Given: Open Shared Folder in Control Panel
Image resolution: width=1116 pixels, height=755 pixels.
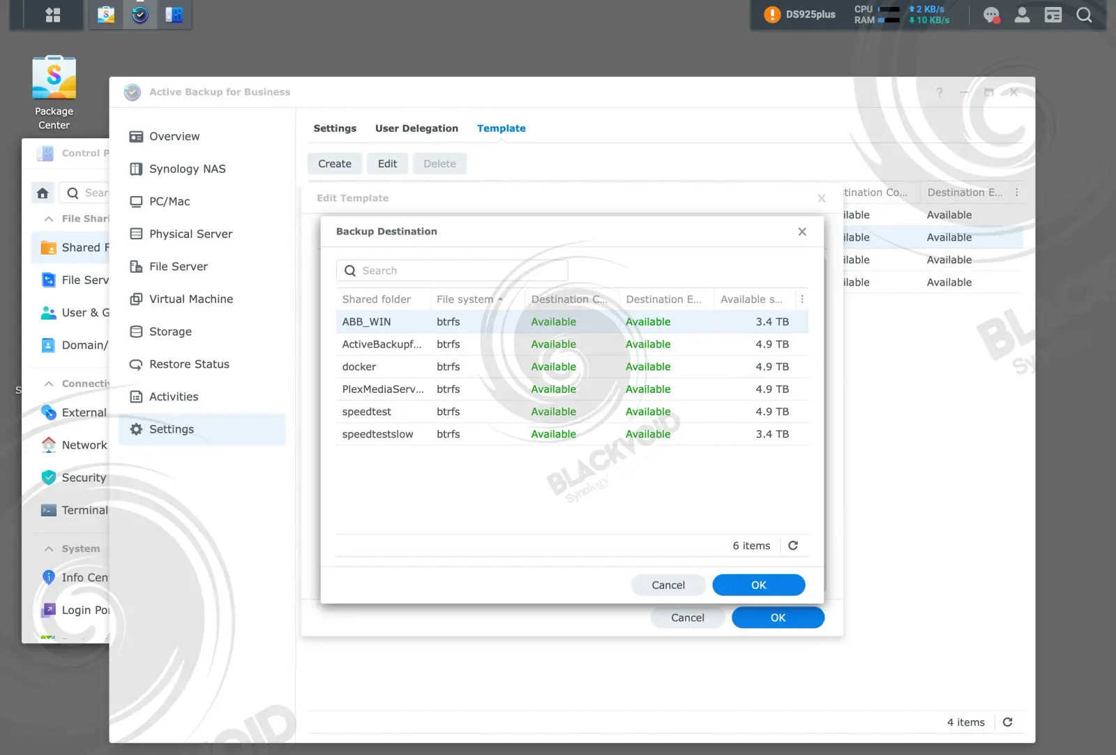Looking at the screenshot, I should 72,248.
